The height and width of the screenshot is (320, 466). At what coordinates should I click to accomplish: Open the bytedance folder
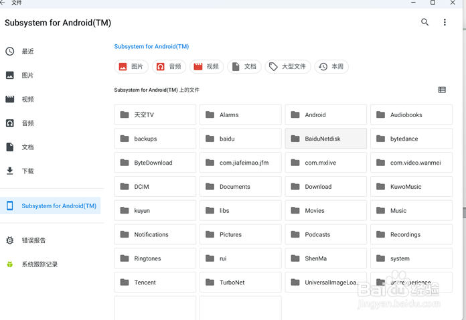411,139
